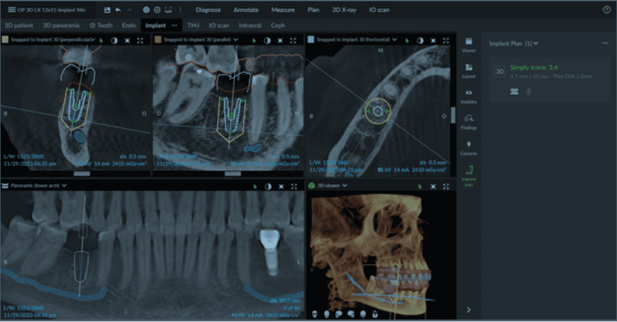617x322 pixels.
Task: Click the slice scrollbar under the perpendicular view
Action: pos(81,174)
